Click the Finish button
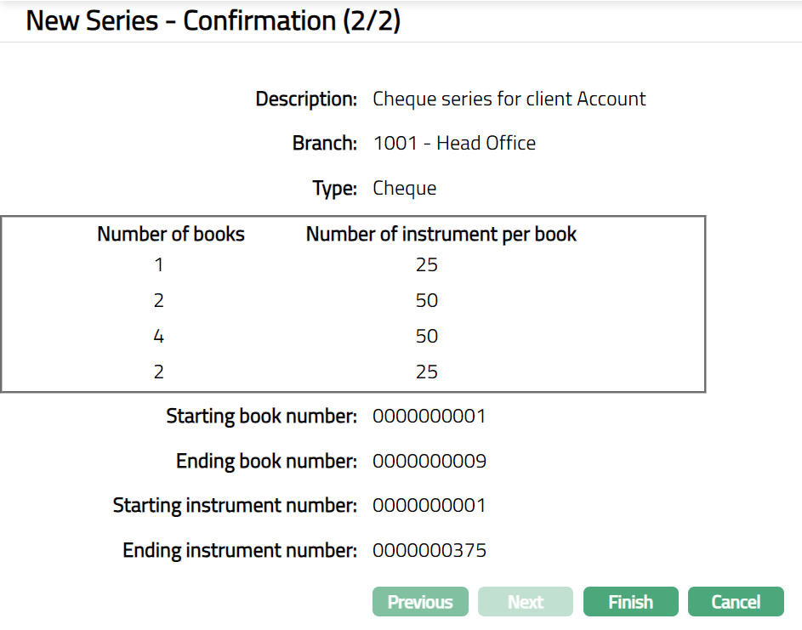 [x=630, y=602]
